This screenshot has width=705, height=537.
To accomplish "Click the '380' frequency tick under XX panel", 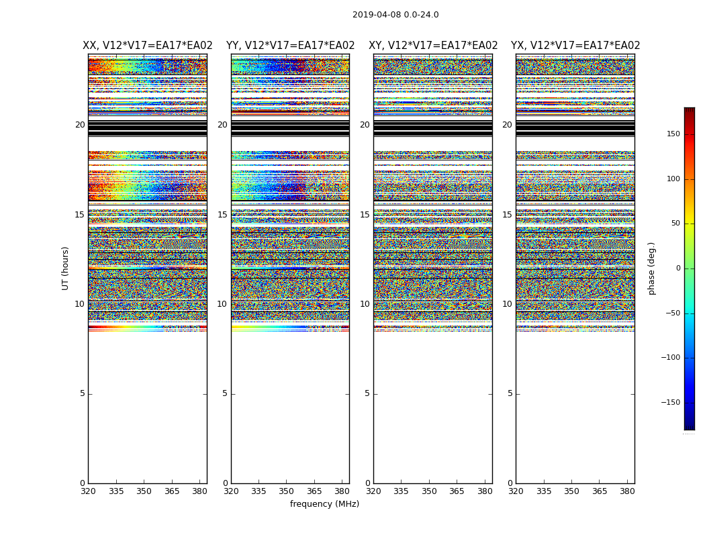I will click(x=199, y=491).
